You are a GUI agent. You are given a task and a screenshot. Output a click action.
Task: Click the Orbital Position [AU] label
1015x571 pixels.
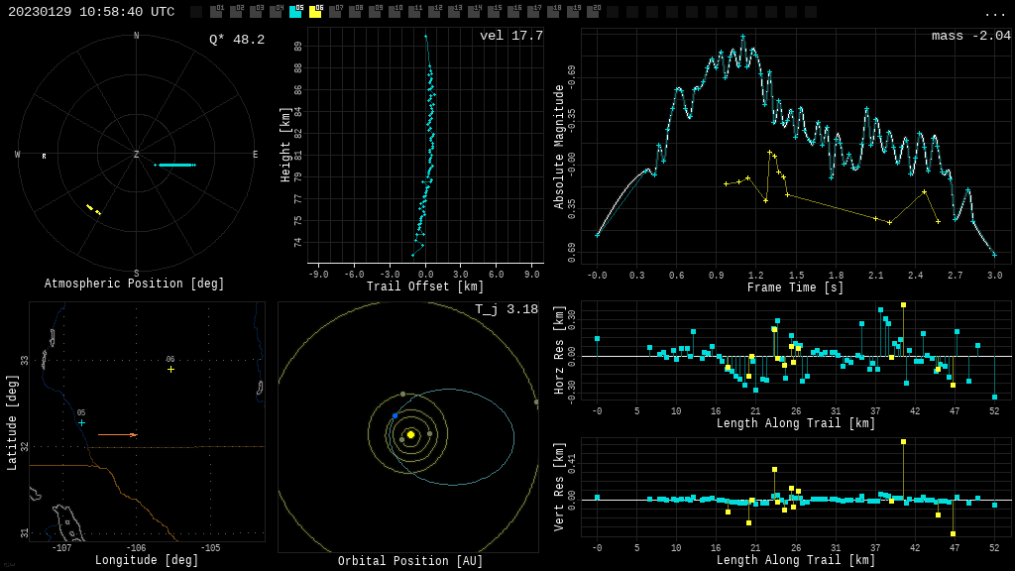pos(410,561)
